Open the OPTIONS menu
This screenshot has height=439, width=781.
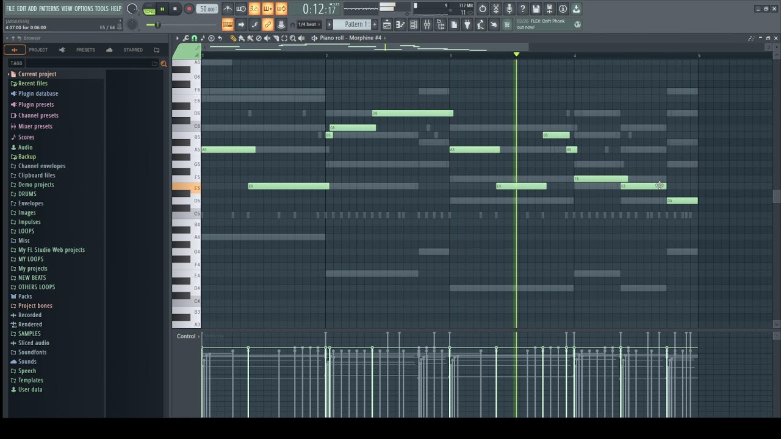pos(84,9)
